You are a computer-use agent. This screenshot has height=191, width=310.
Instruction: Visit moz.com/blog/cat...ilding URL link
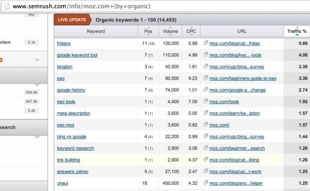tap(234, 160)
